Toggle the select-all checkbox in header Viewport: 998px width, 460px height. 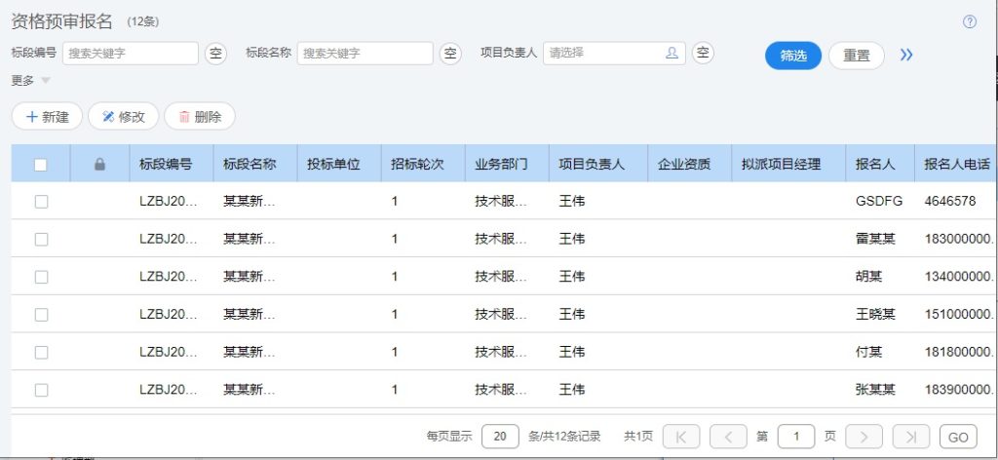coord(41,165)
